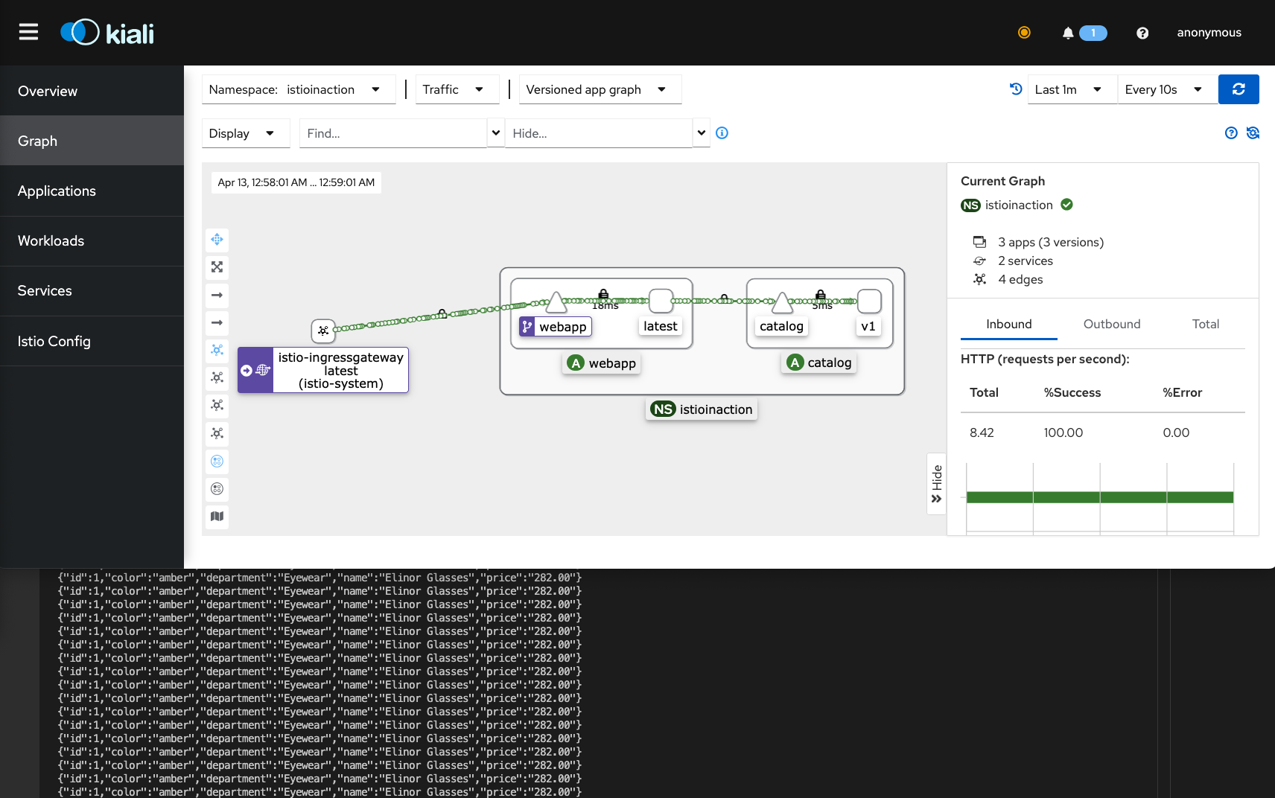Select Graph in the sidebar

[x=92, y=141]
